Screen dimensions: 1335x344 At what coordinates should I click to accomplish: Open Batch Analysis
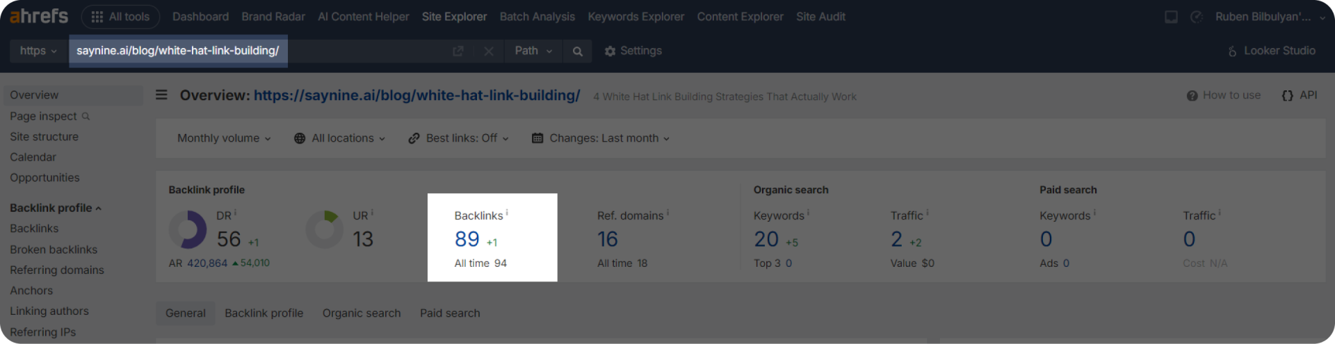point(537,17)
